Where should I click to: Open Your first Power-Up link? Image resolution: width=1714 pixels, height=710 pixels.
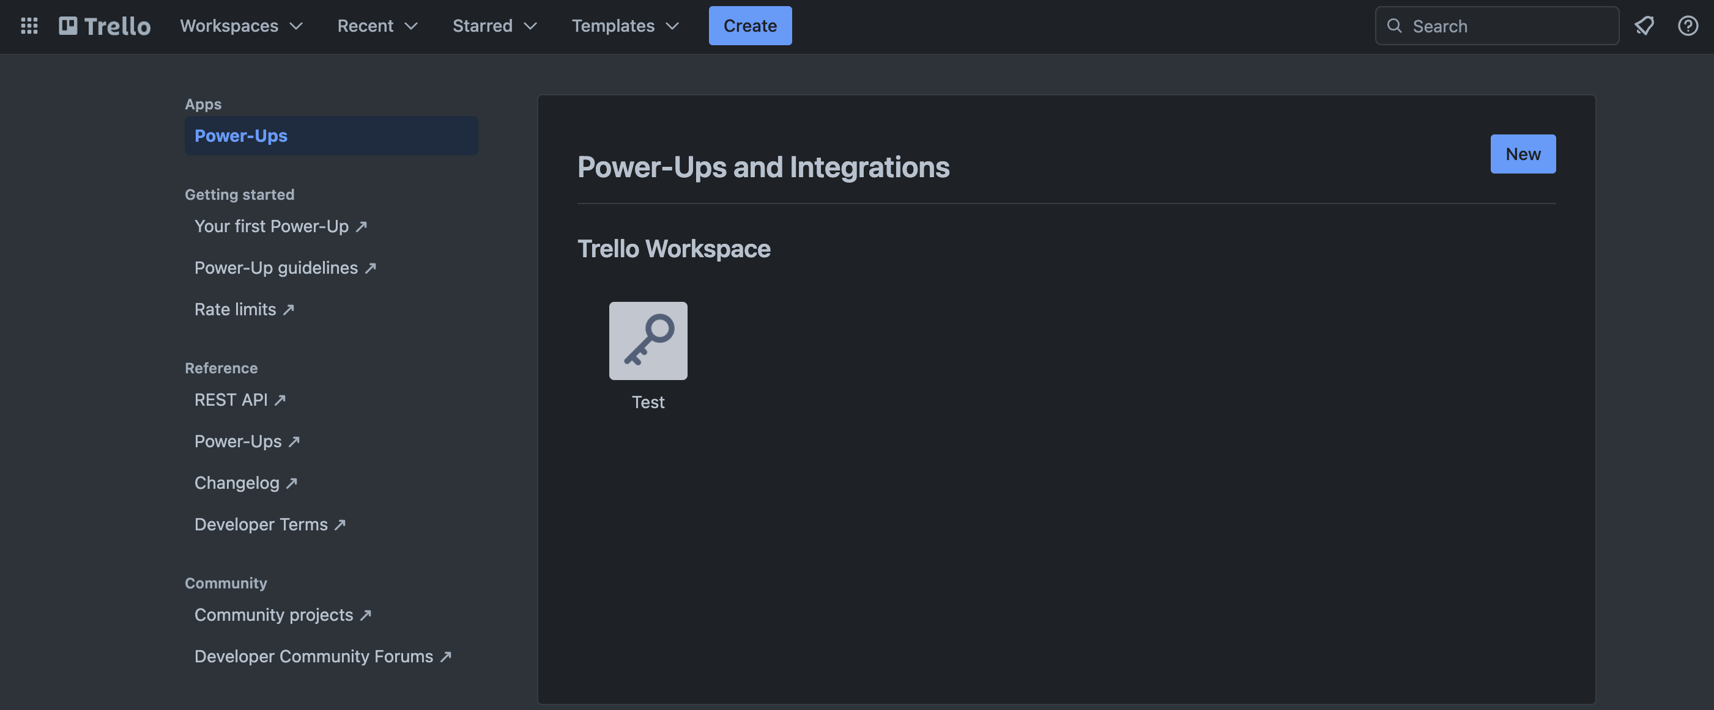(272, 227)
